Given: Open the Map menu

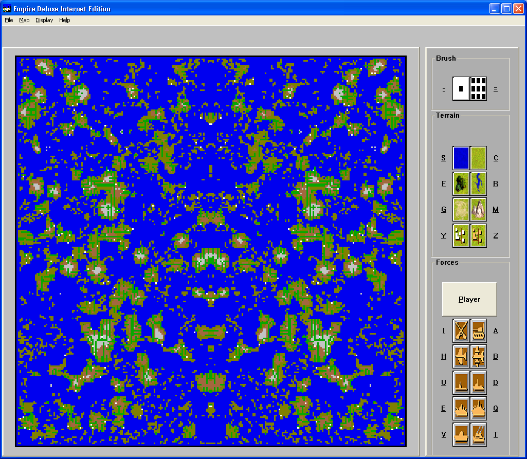Looking at the screenshot, I should pos(24,21).
